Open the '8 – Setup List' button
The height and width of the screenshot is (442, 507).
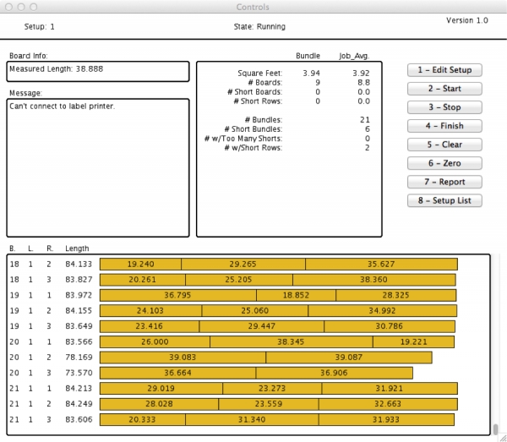[x=444, y=200]
